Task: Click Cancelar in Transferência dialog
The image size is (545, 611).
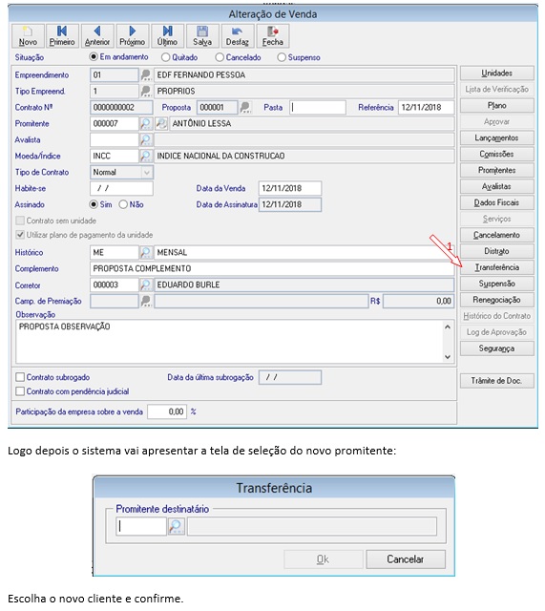Action: [406, 559]
